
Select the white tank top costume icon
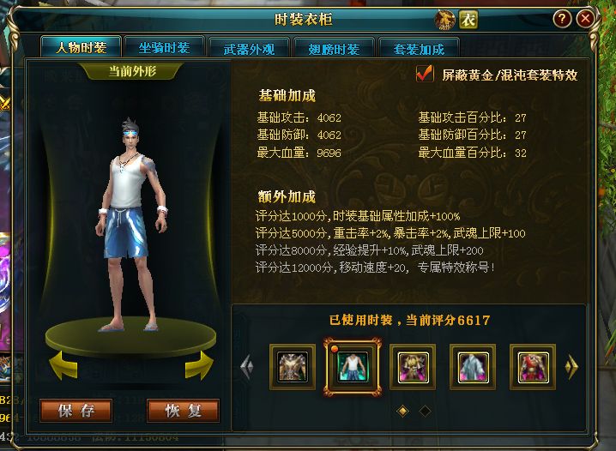pos(353,367)
